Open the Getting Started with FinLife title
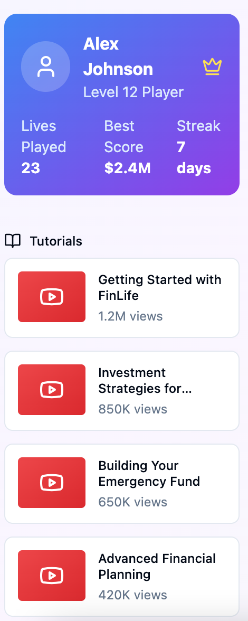Screen dimensions: 248x621 (160, 287)
